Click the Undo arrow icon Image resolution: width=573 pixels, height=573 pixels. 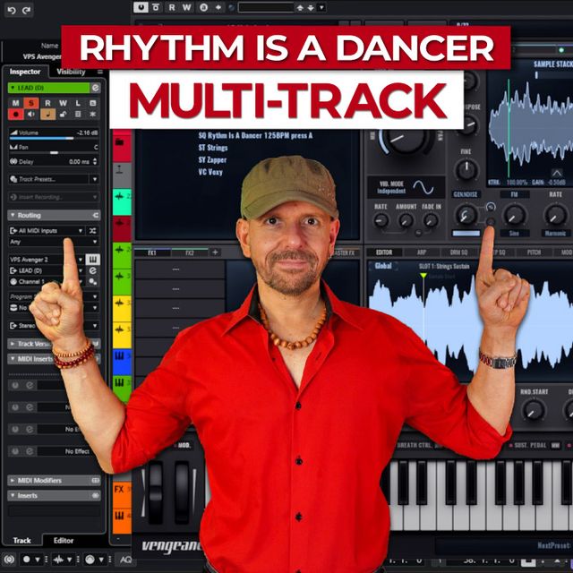pos(12,10)
